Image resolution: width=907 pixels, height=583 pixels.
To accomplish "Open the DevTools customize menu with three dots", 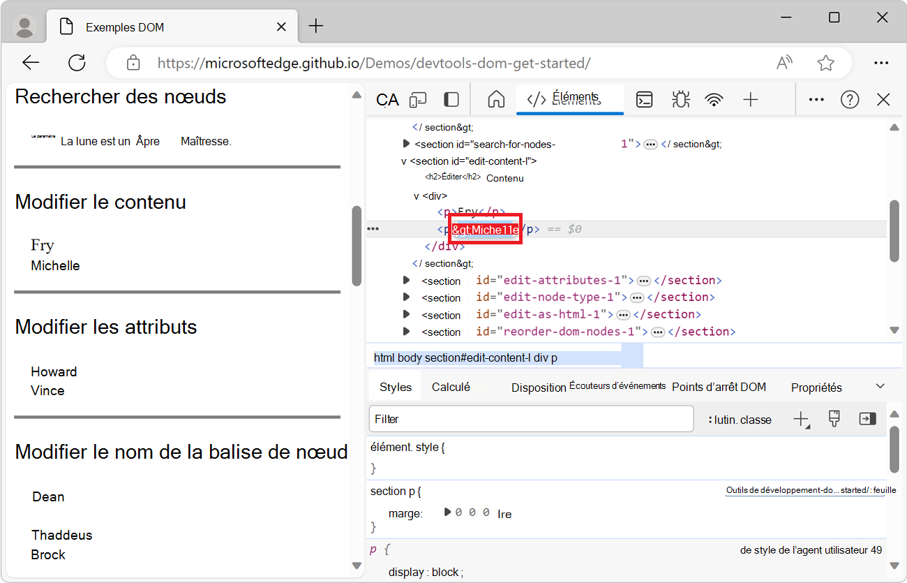I will [816, 99].
